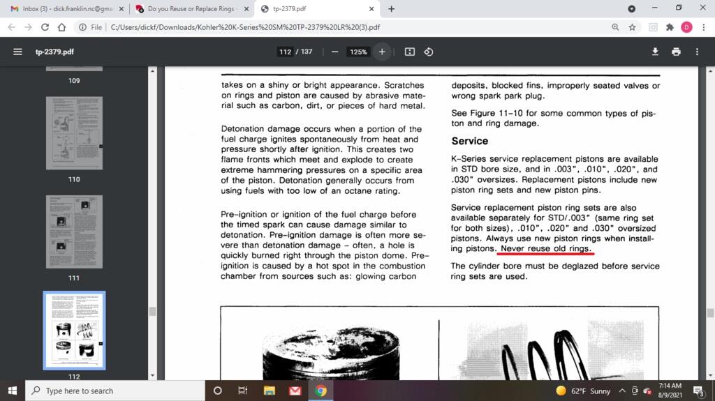Switch to Do you Reuse or Replace Rings tab

pos(192,8)
